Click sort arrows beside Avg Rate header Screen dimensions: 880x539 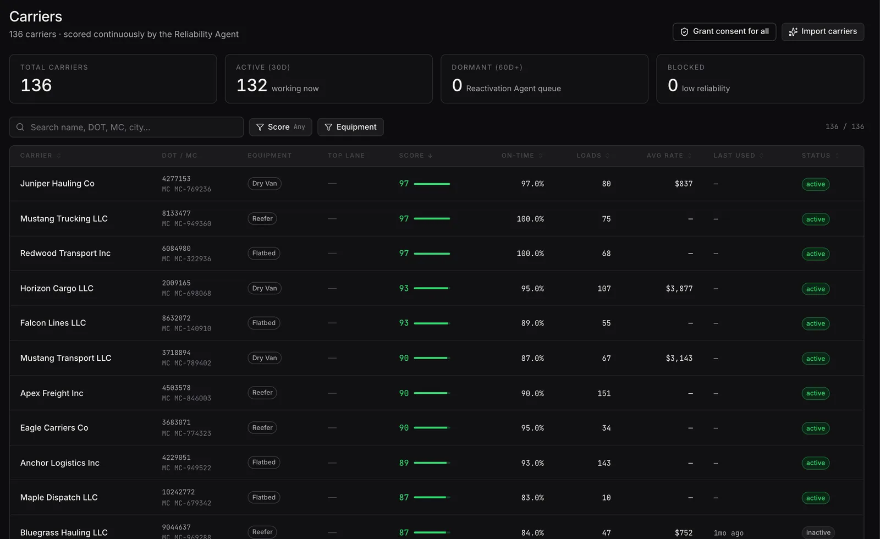click(690, 156)
